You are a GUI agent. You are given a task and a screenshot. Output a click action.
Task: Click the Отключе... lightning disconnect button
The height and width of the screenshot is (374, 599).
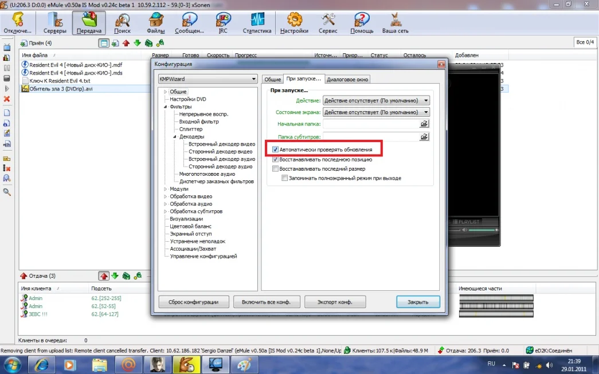tap(18, 23)
